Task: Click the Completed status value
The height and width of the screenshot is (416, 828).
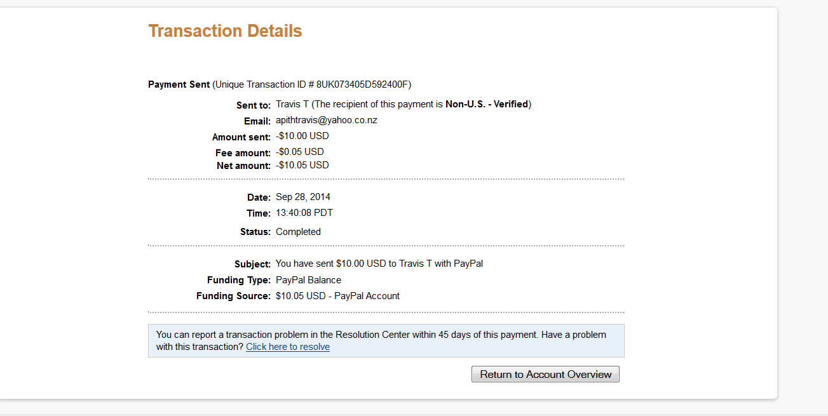Action: [x=298, y=232]
